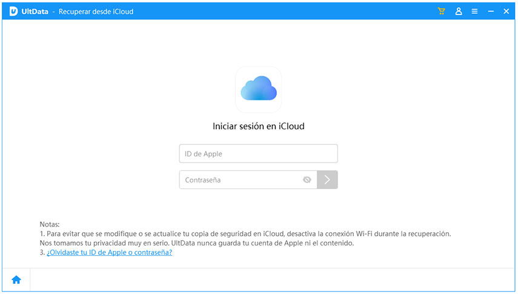Click the 'Recuperar desde iCloud' title text
This screenshot has width=518, height=294.
point(96,12)
